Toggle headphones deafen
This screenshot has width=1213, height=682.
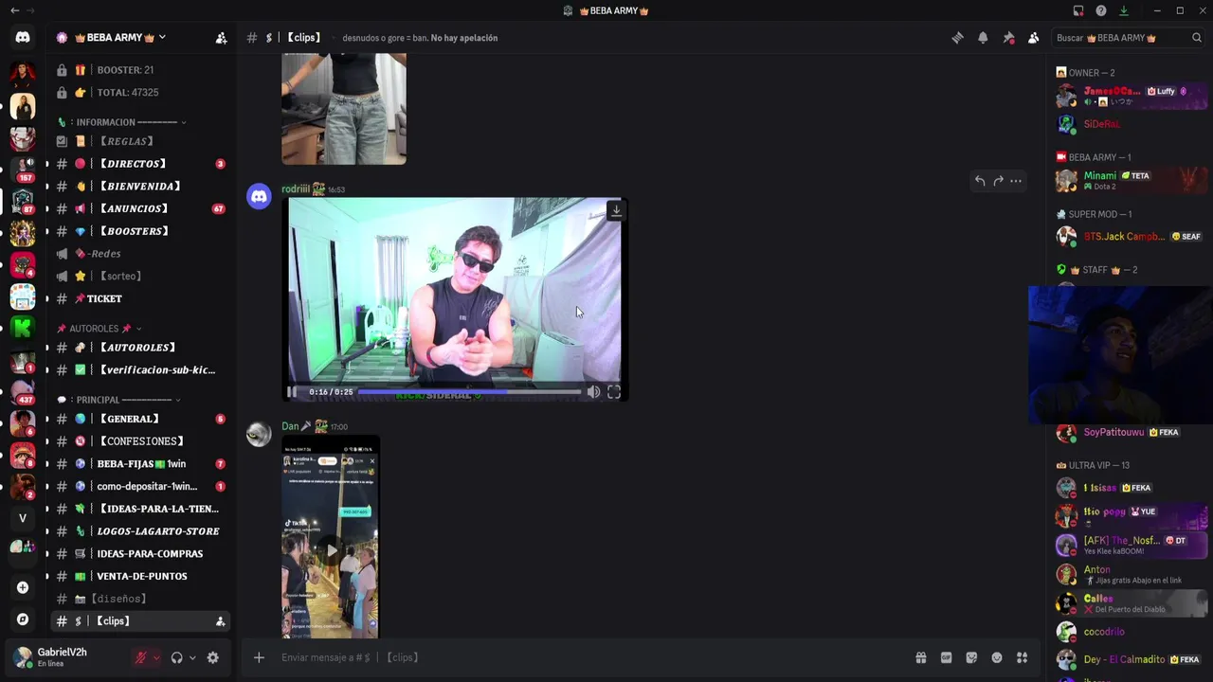pos(176,657)
